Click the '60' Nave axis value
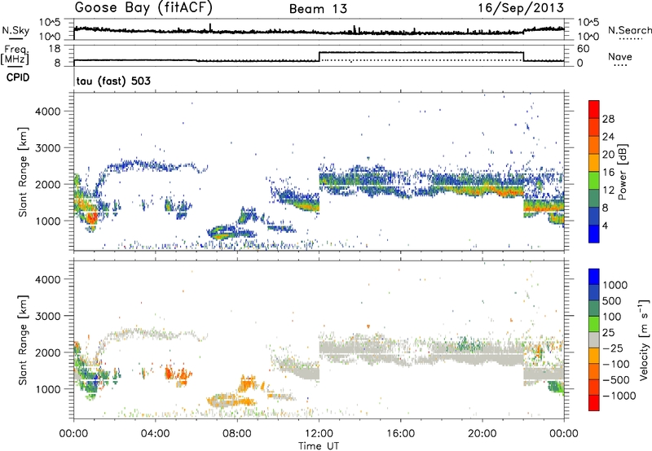This screenshot has height=451, width=652. (583, 49)
